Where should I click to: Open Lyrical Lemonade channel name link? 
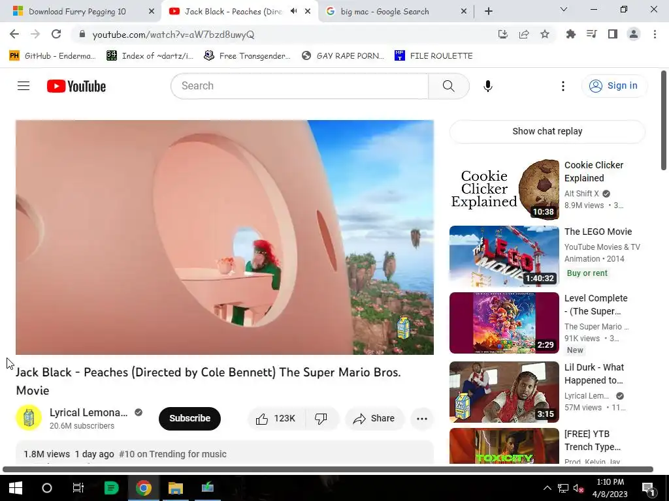[x=88, y=412]
